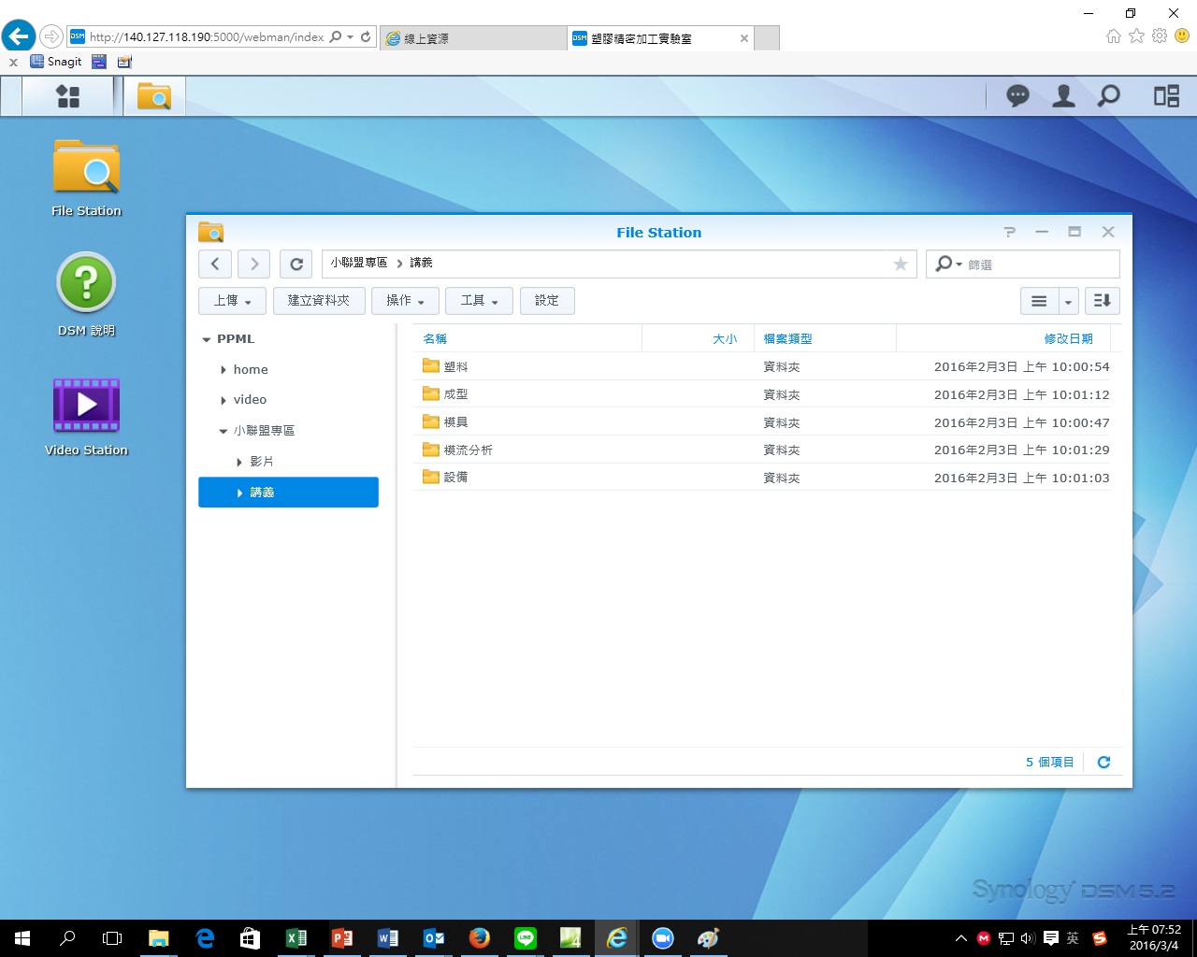Go back in File Station navigation

(215, 264)
